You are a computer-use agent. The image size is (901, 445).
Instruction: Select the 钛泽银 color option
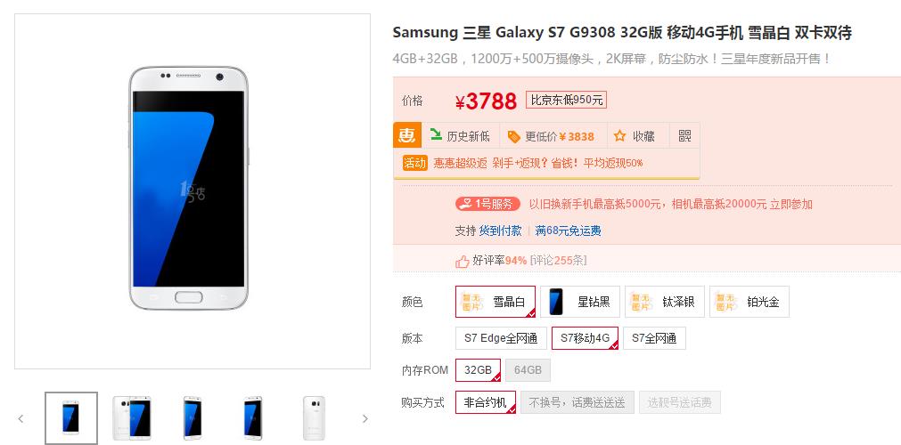tap(665, 302)
